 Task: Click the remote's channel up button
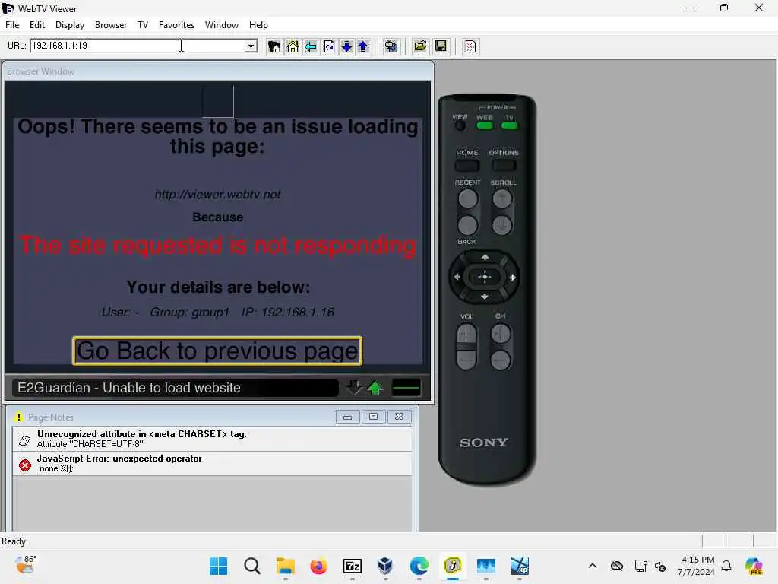(501, 334)
